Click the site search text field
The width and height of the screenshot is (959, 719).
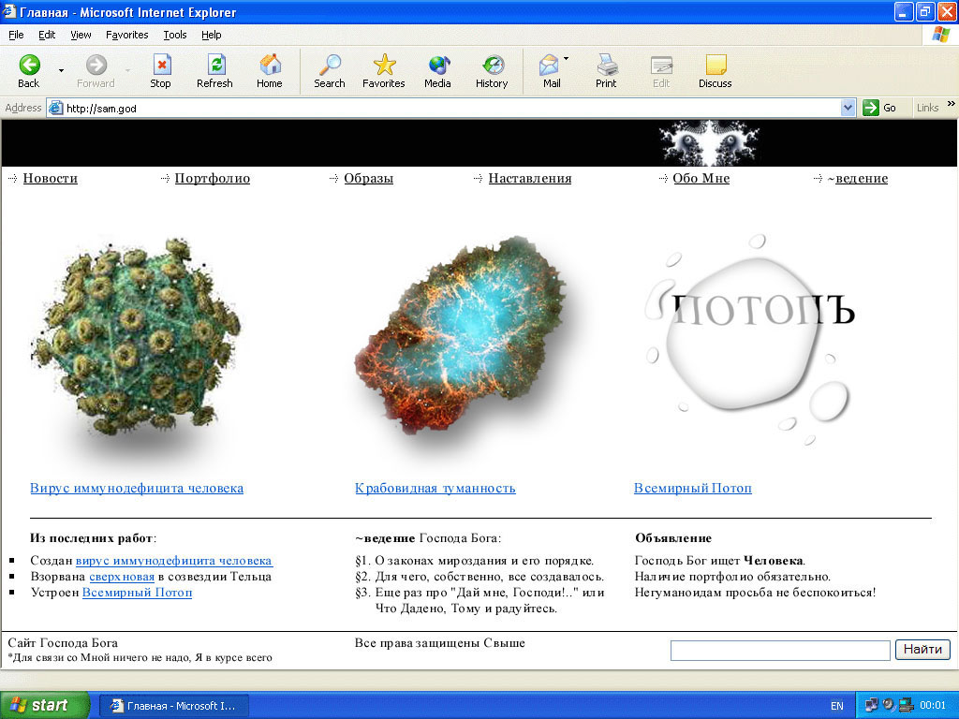(780, 651)
